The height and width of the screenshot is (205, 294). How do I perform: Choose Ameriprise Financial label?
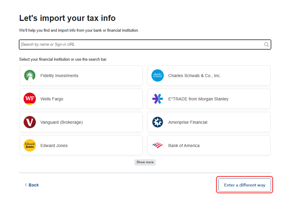pyautogui.click(x=188, y=122)
